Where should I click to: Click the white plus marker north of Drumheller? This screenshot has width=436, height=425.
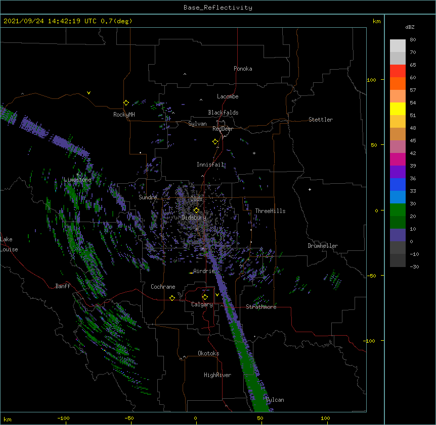click(x=310, y=189)
